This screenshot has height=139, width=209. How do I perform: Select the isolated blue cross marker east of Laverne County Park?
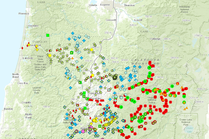71,88
